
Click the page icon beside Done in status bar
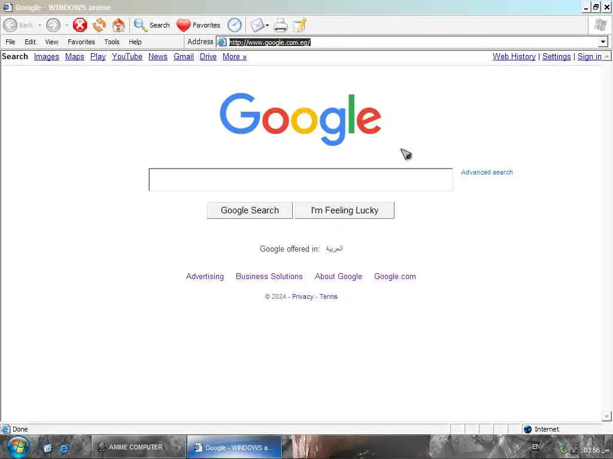point(6,429)
